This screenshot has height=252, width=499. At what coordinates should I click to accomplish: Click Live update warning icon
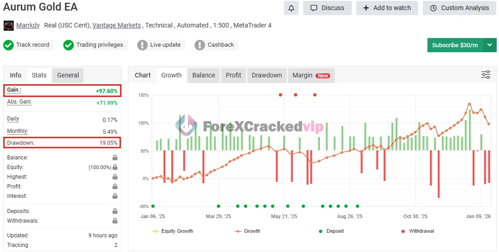coord(142,45)
